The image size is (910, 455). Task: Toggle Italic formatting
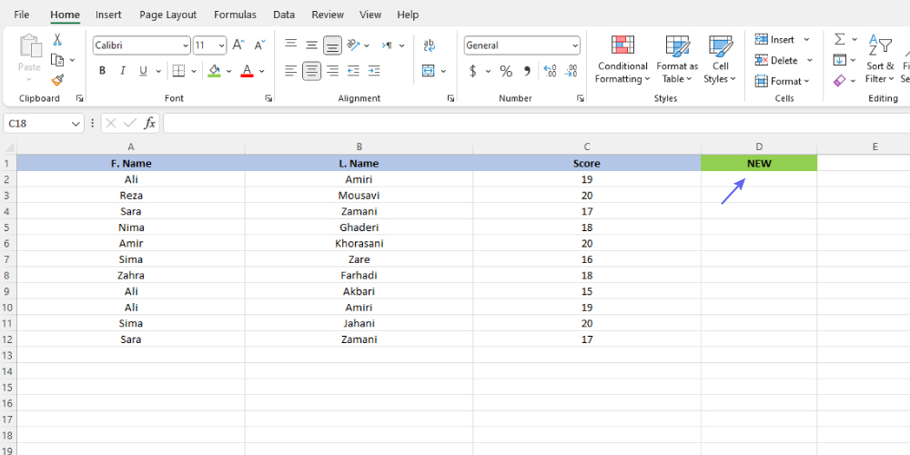coord(122,71)
